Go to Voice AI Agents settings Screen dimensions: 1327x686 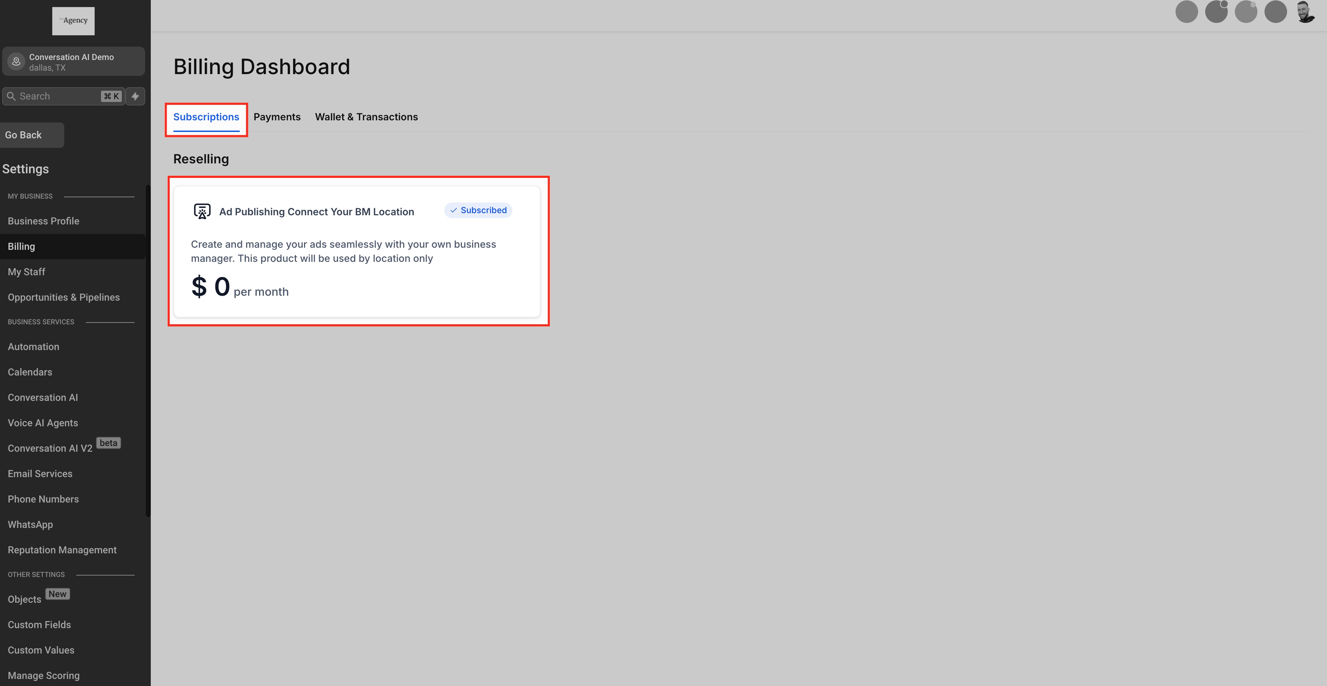[x=43, y=423]
